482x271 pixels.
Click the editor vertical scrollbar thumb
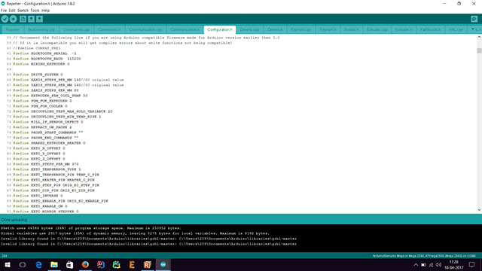tap(479, 50)
